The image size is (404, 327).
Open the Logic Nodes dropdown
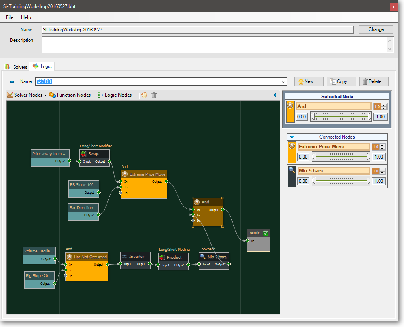pos(117,95)
